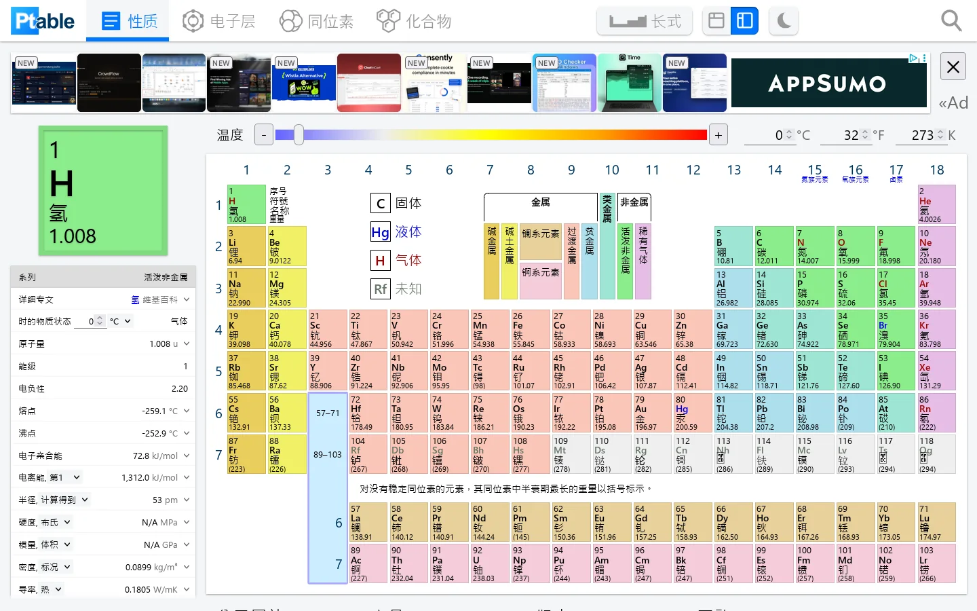Open the search magnifier icon
Viewport: 977px width, 611px height.
951,21
